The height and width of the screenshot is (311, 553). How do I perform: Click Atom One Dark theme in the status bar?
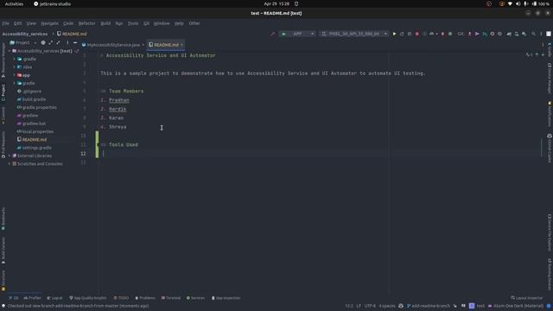coord(516,306)
